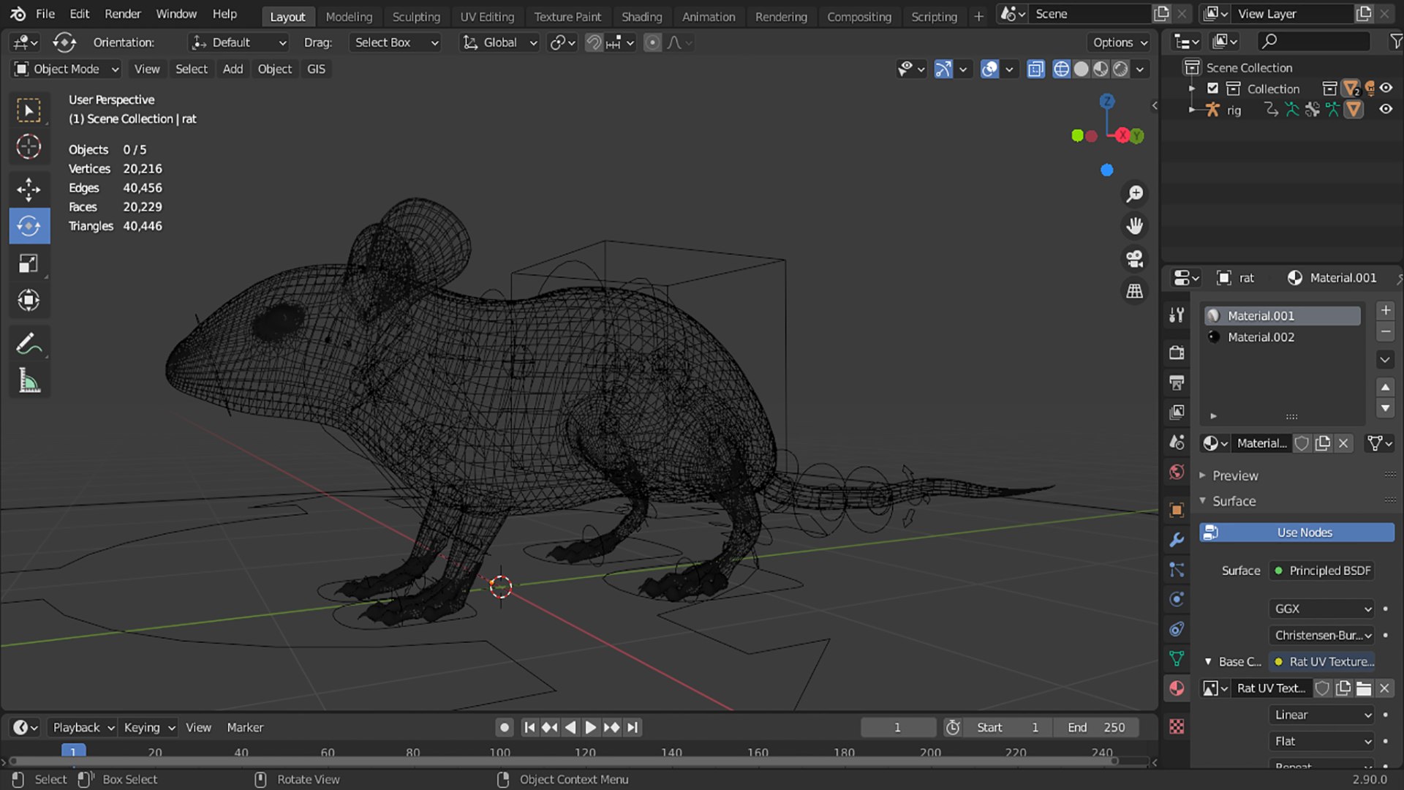The height and width of the screenshot is (790, 1404).
Task: Select the Move tool in toolbar
Action: tap(29, 189)
